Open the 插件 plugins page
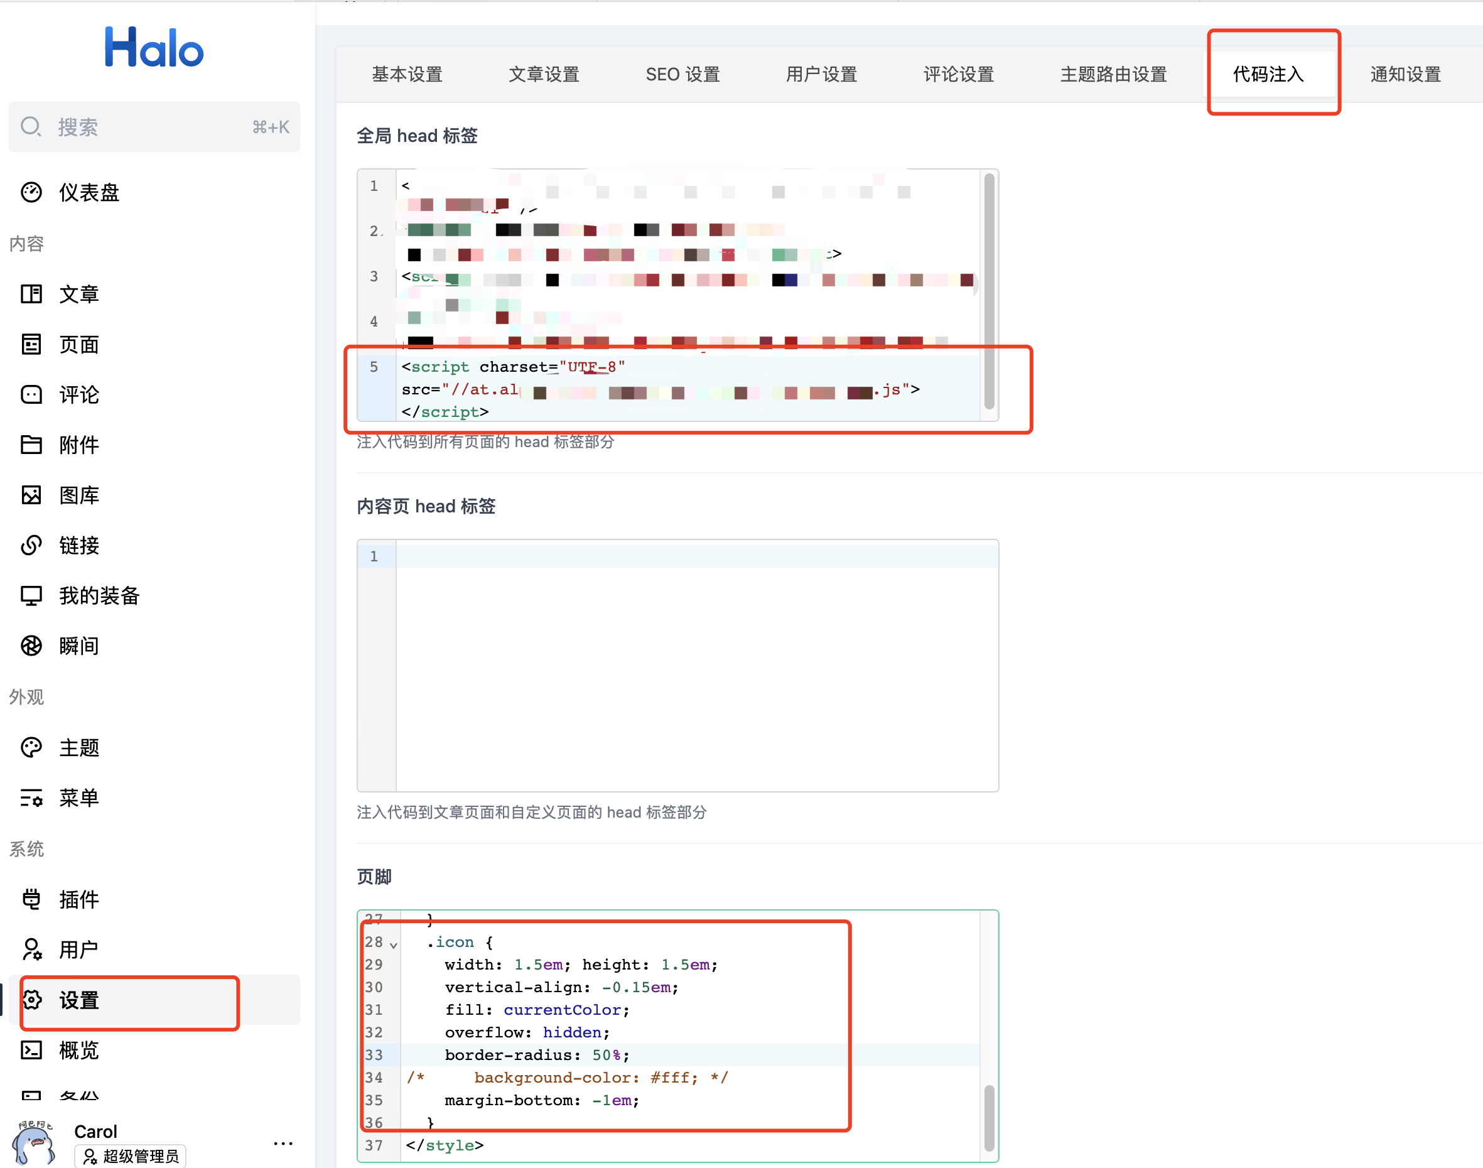This screenshot has width=1483, height=1168. (x=78, y=899)
